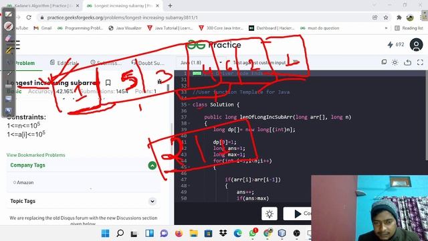The height and width of the screenshot is (241, 428).
Task: Click the top whiteboard icon in annotation toolbar
Action: [8, 14]
